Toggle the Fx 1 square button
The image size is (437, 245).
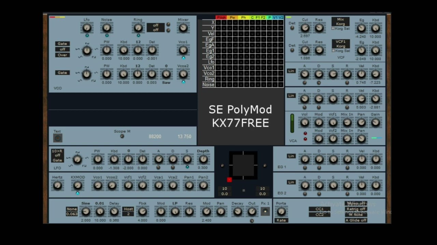click(x=265, y=211)
